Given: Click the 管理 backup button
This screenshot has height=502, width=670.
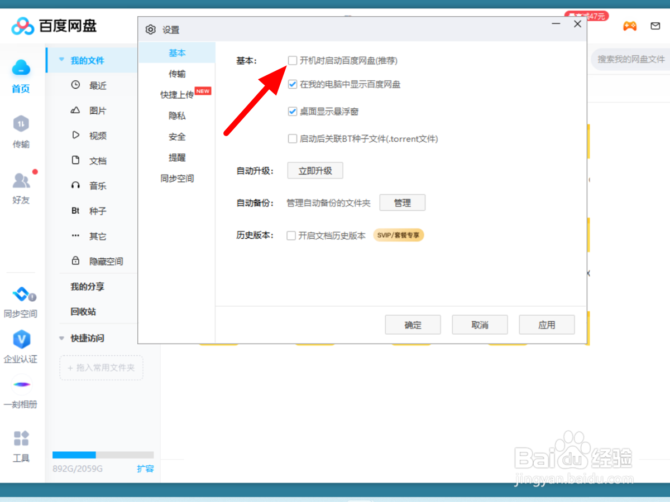Looking at the screenshot, I should coord(403,202).
